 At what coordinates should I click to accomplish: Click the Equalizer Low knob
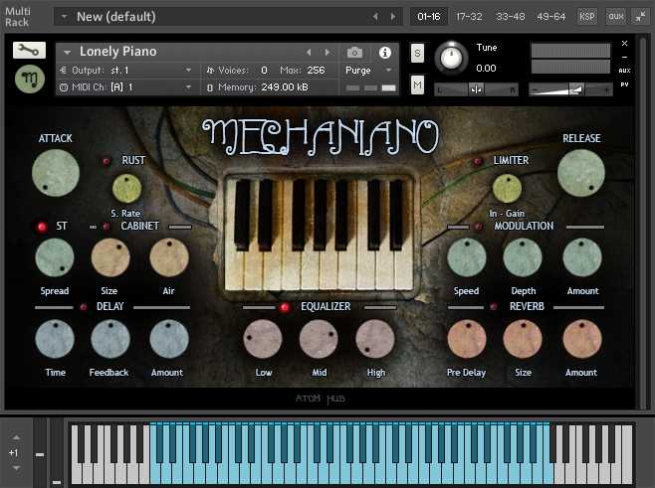pos(263,339)
